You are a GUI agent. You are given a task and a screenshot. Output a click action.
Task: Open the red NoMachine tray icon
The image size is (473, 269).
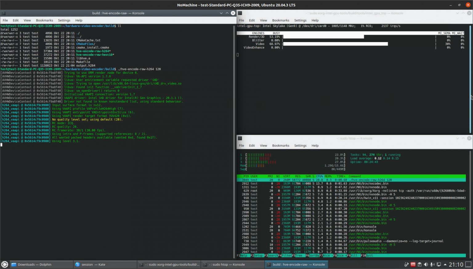[413, 264]
